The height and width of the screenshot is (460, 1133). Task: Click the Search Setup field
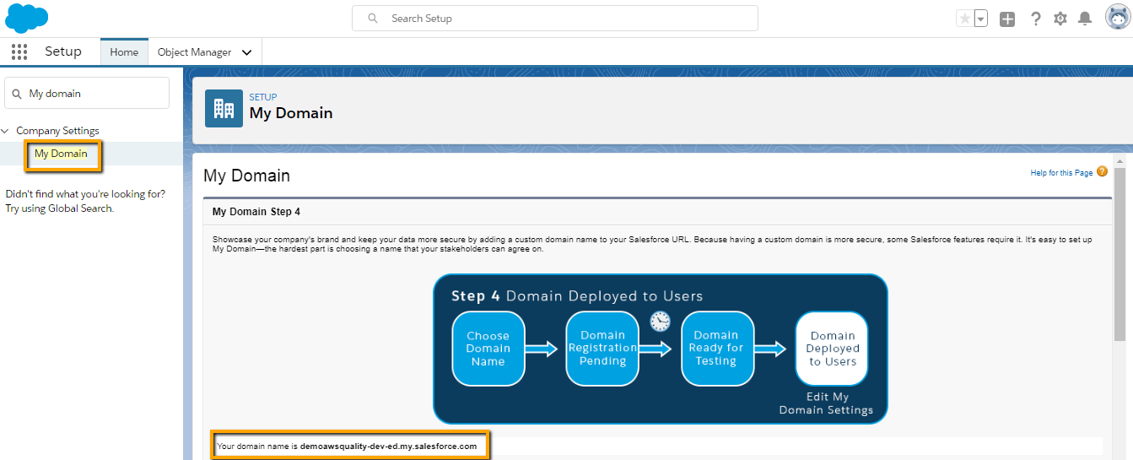(555, 18)
